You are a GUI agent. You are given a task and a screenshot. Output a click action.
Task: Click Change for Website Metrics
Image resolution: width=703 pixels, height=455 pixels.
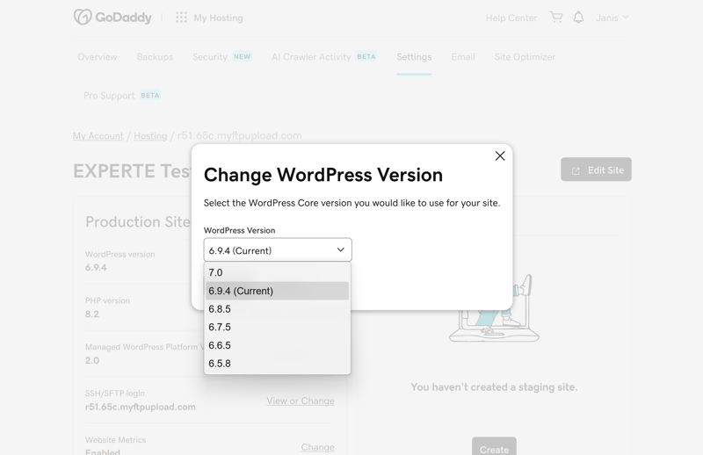[317, 447]
